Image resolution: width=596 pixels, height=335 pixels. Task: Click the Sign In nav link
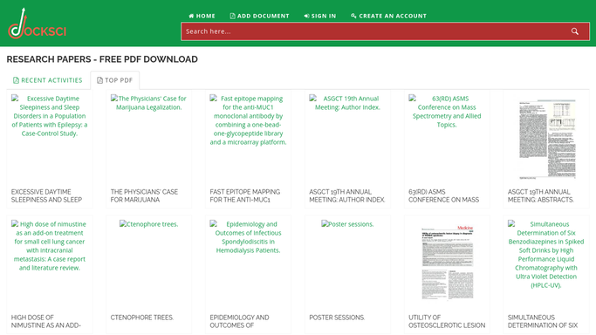click(320, 16)
